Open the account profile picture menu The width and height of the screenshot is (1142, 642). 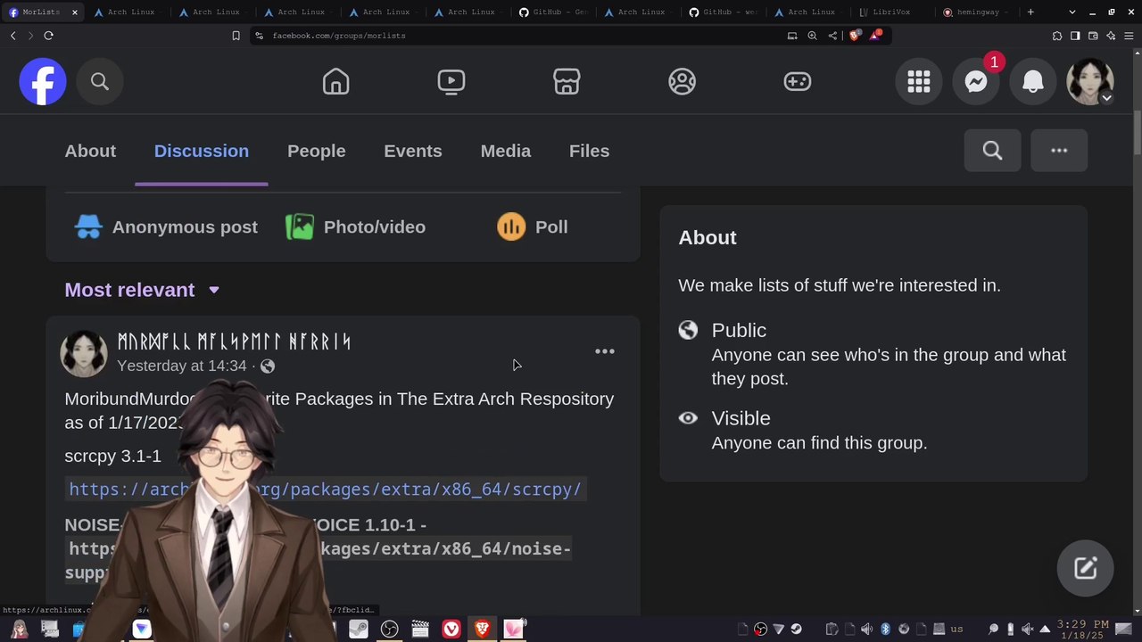pyautogui.click(x=1090, y=82)
